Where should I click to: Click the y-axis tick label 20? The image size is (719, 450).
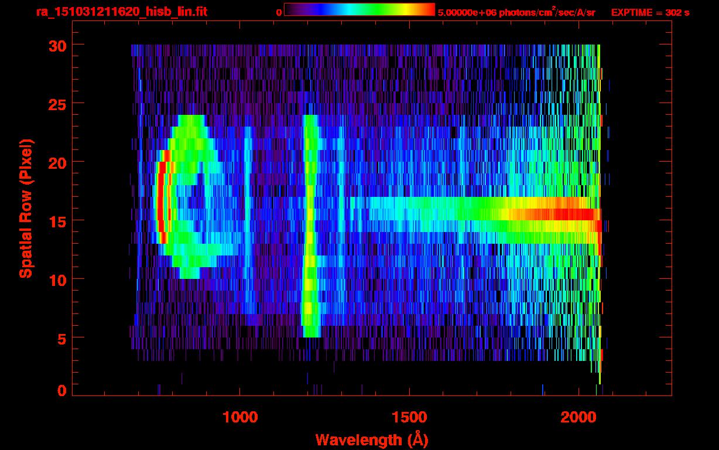(x=57, y=162)
